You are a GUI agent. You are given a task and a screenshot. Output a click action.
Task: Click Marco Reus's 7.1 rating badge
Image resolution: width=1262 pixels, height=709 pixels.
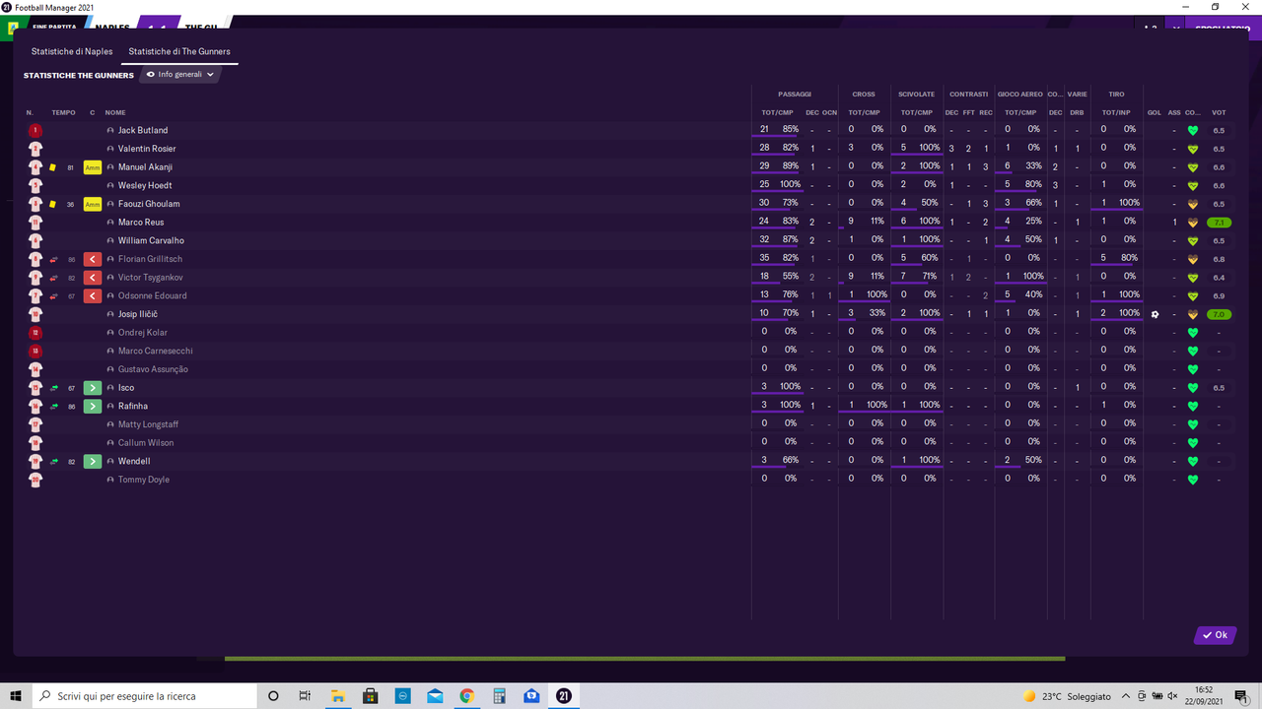1219,223
